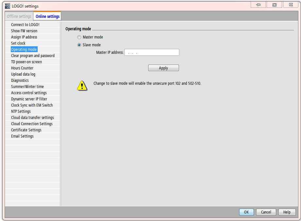Switch to the Online settings tab
Viewport: 301px width, 221px height.
point(47,16)
